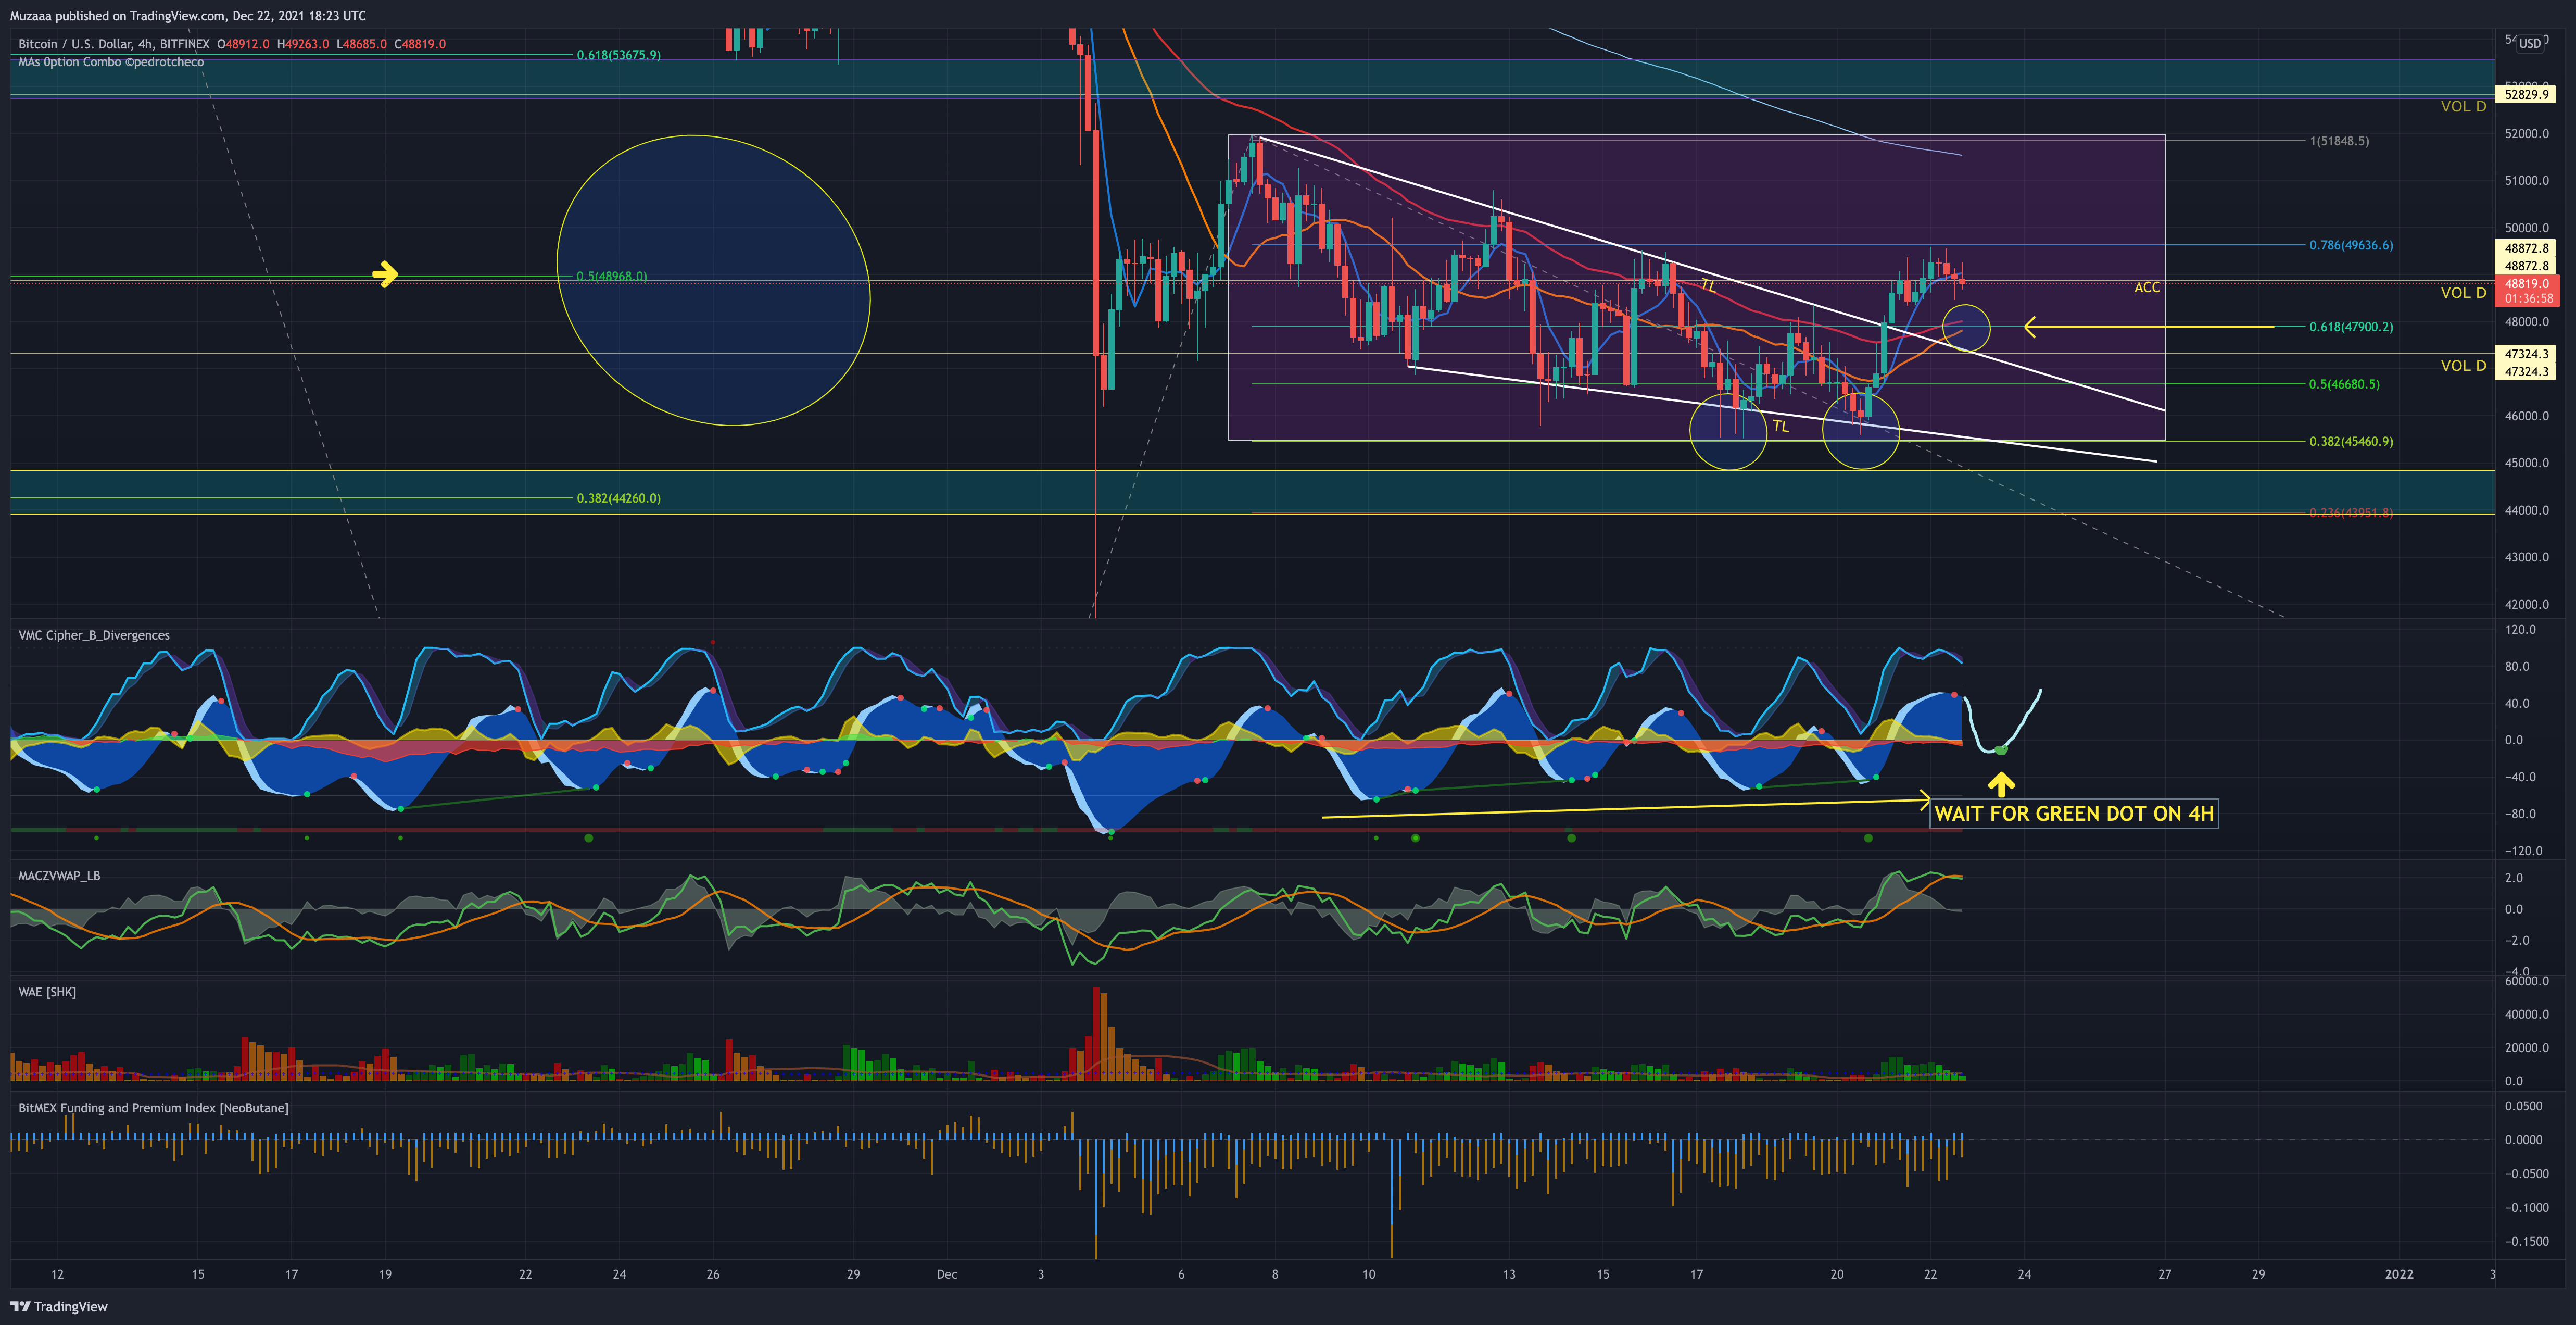Click the close value C48819.0
2576x1325 pixels.
coord(420,44)
